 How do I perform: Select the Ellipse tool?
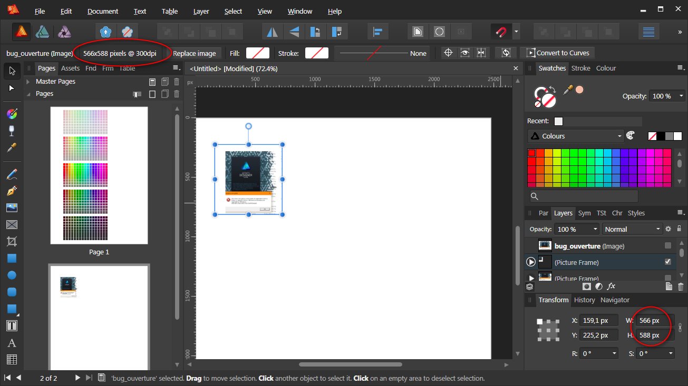point(12,275)
